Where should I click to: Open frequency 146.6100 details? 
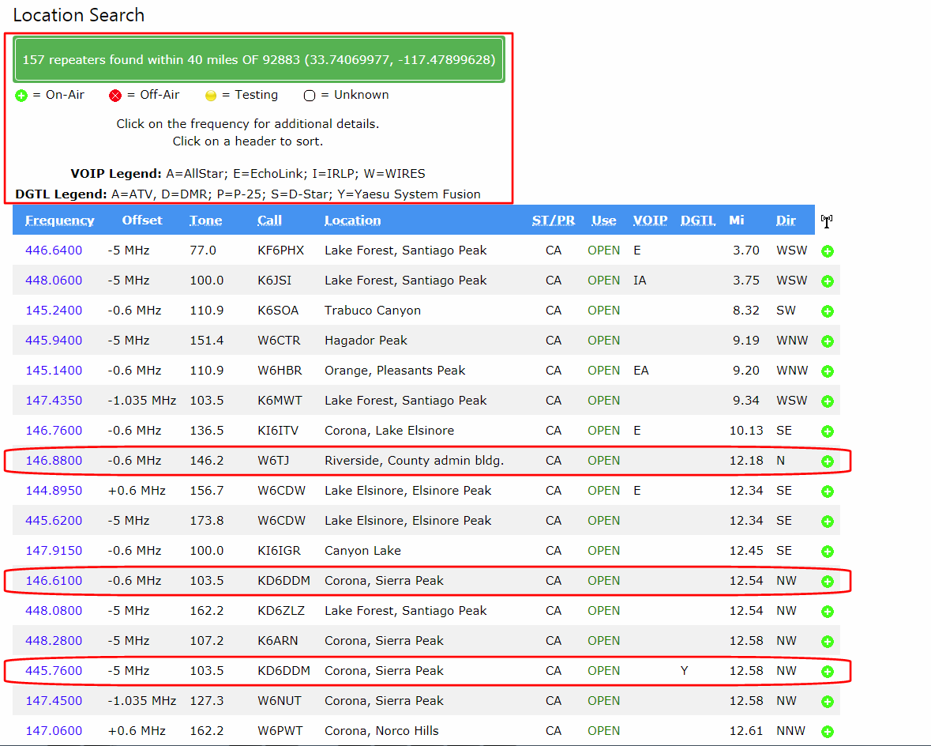(54, 581)
